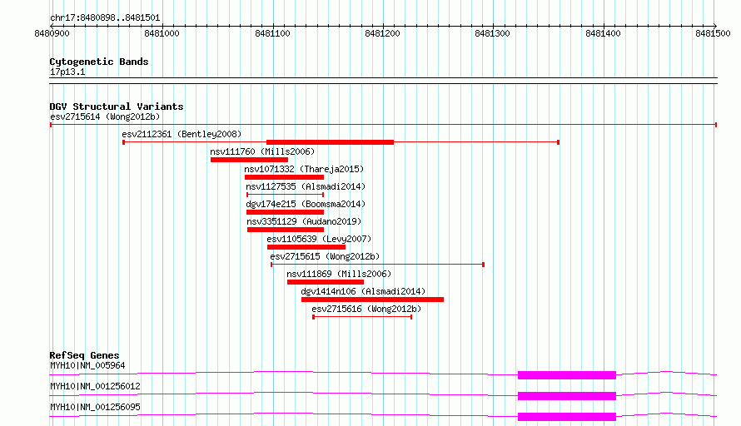Select dgv174e215 (Boomsma2014) variant label
Screen dimensions: 741x426
tap(306, 204)
